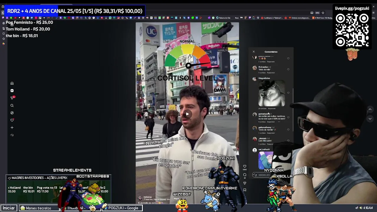Viewport: 377px width, 212px height.
Task: Play the paused reel video
Action: (187, 114)
